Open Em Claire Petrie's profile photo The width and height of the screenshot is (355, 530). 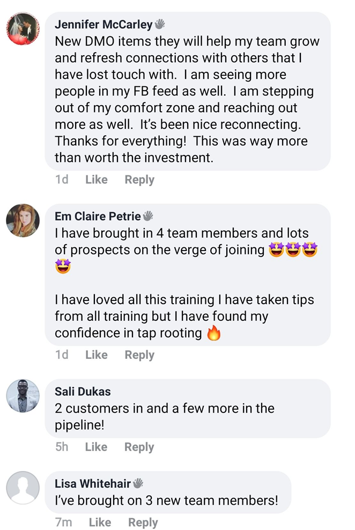(23, 220)
